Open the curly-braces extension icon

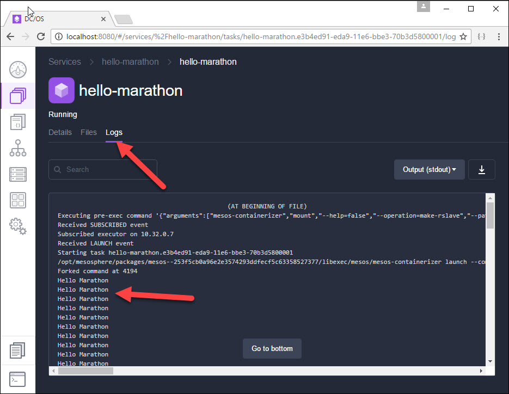tap(481, 36)
